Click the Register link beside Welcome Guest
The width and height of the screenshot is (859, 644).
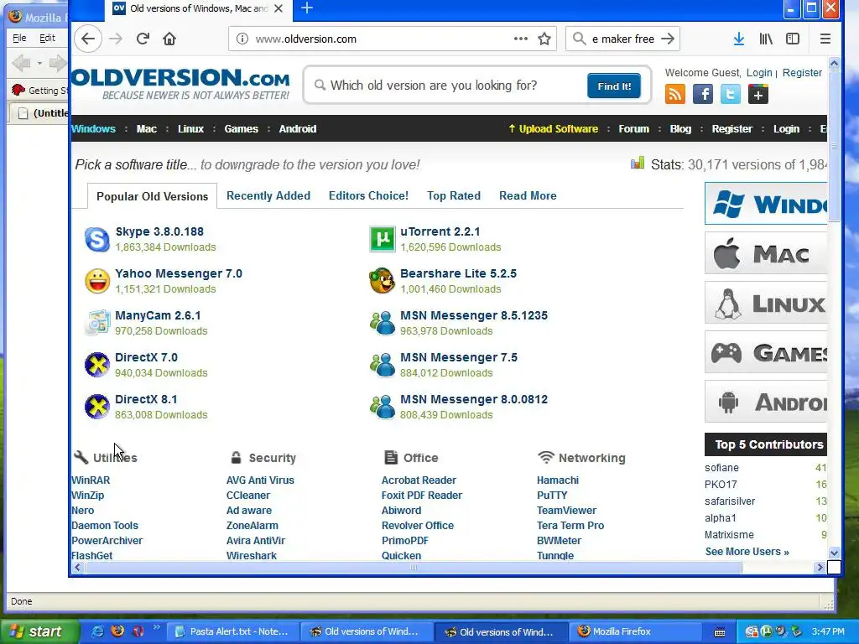(802, 73)
